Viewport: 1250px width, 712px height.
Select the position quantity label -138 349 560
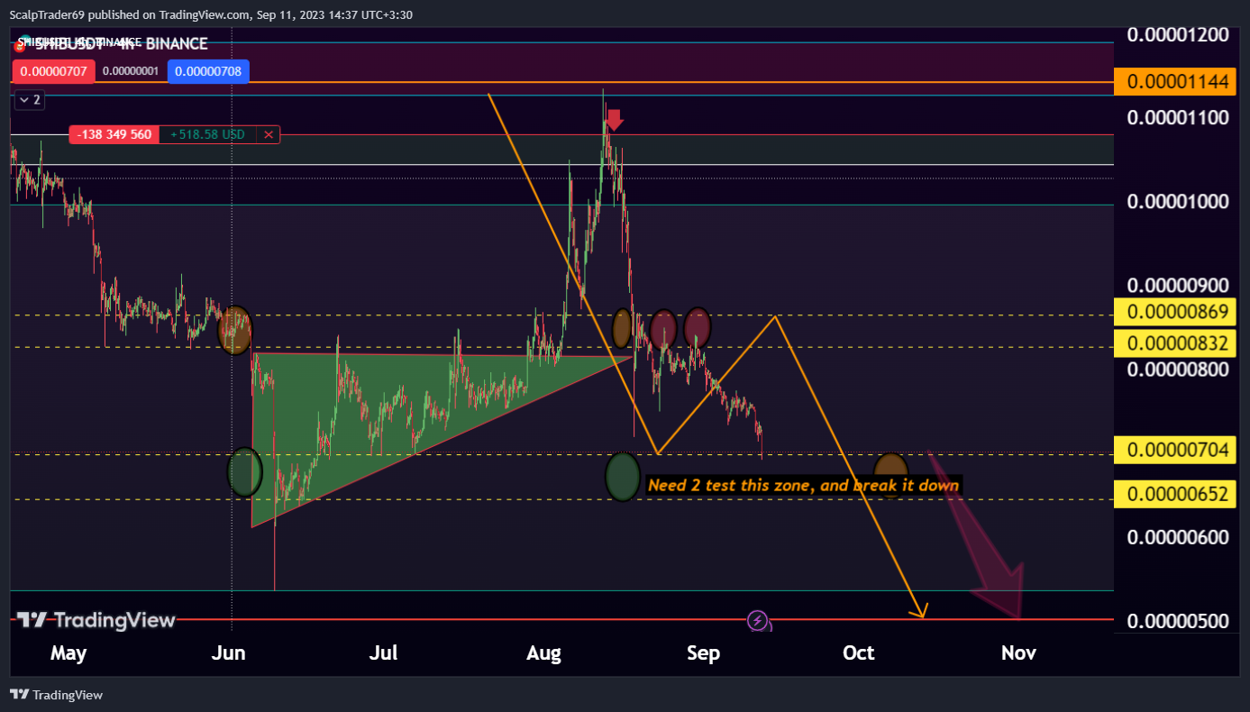(114, 135)
